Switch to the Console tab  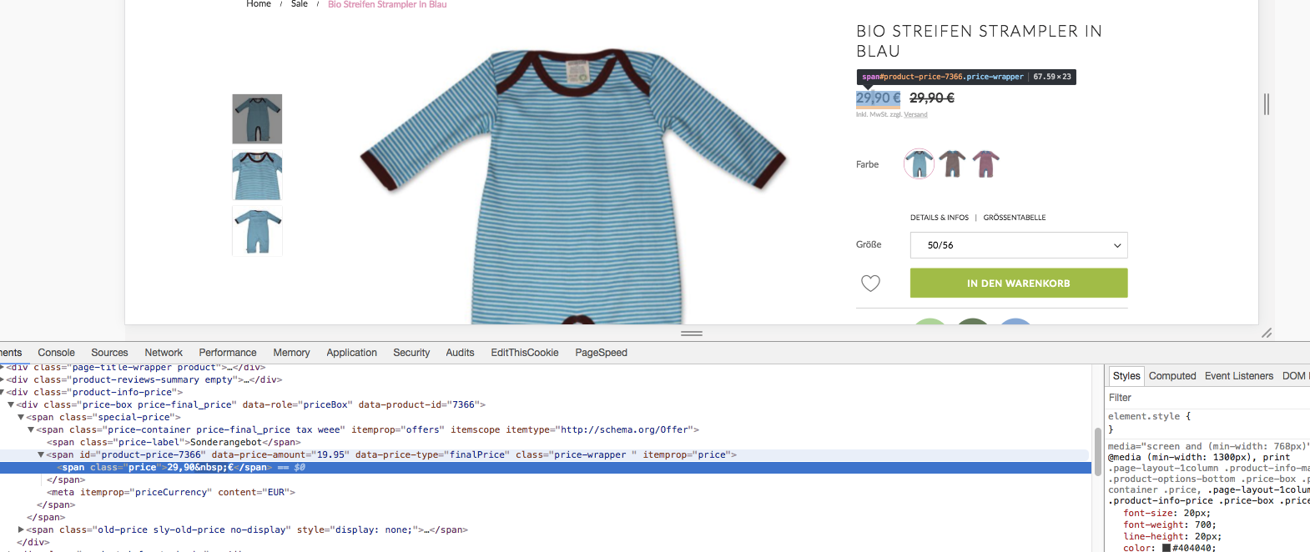point(56,353)
